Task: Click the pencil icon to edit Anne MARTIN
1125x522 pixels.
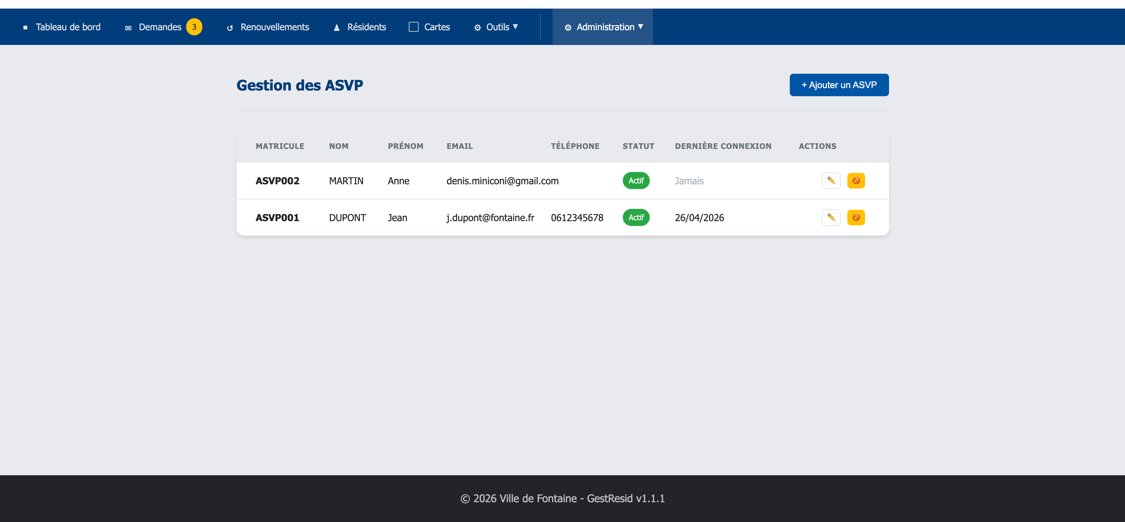Action: [x=831, y=180]
